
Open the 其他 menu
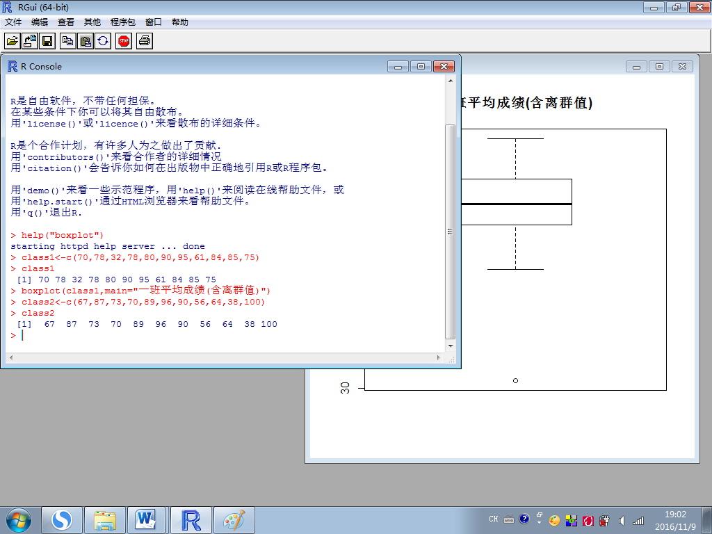[x=92, y=22]
